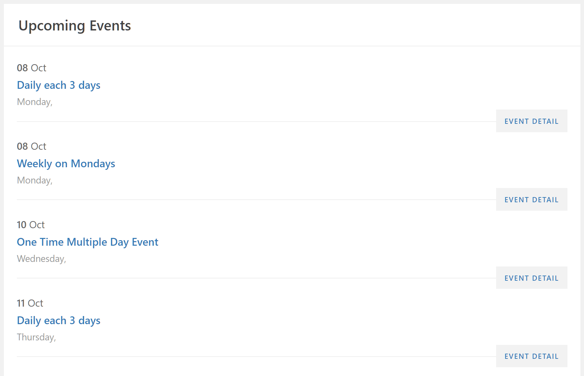The width and height of the screenshot is (584, 376).
Task: Click the divider line below Upcoming Events header
Action: coord(292,46)
